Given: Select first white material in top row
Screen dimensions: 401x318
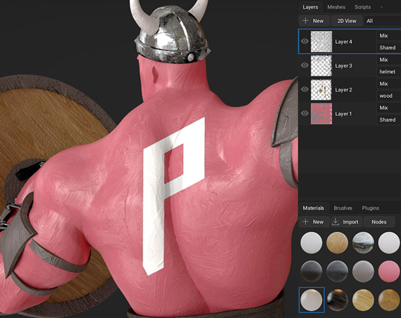Looking at the screenshot, I should [311, 243].
